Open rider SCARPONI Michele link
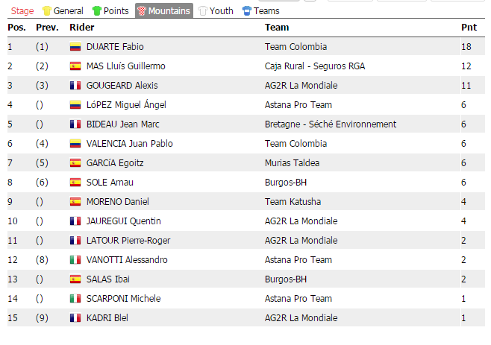 123,299
